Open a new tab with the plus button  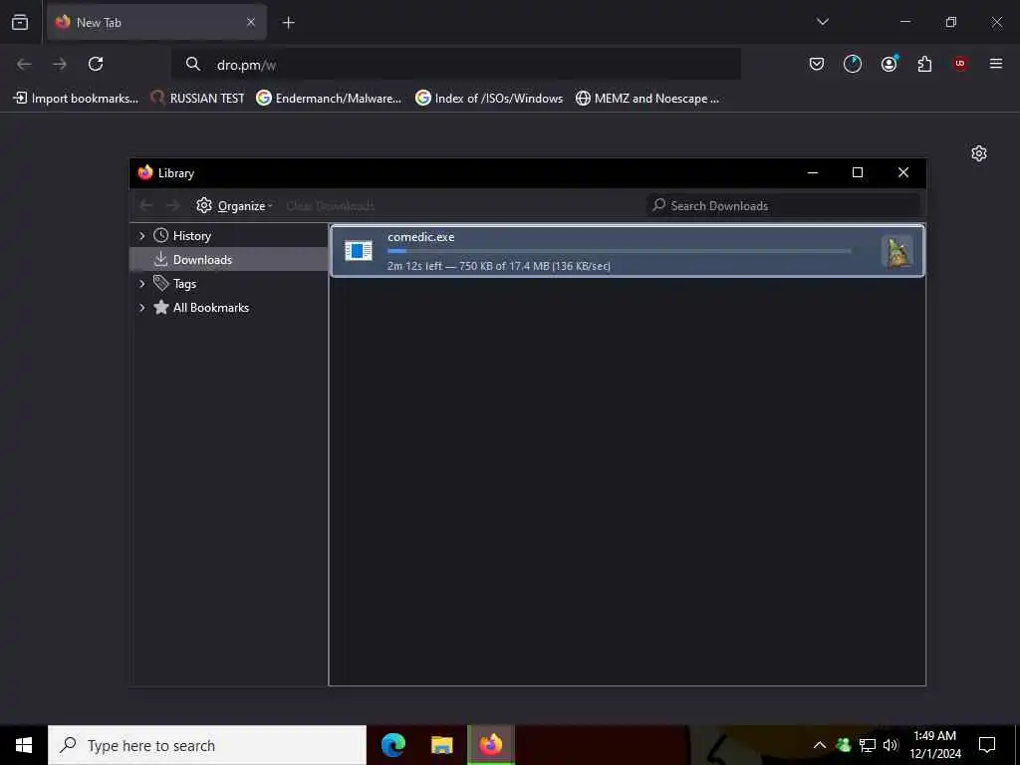tap(288, 23)
